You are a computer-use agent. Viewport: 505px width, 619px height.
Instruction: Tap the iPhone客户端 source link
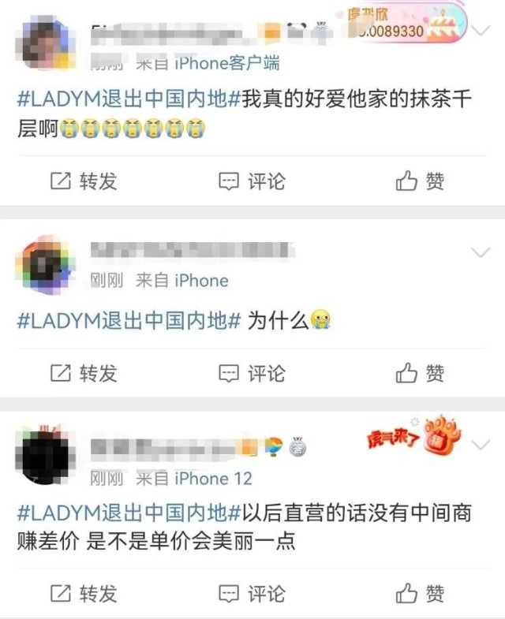coord(227,63)
